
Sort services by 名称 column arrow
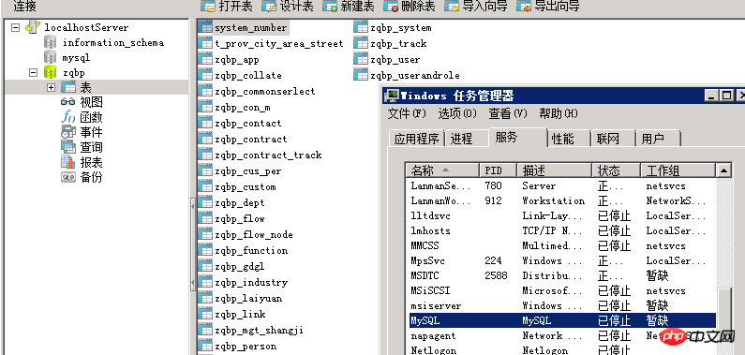click(445, 170)
